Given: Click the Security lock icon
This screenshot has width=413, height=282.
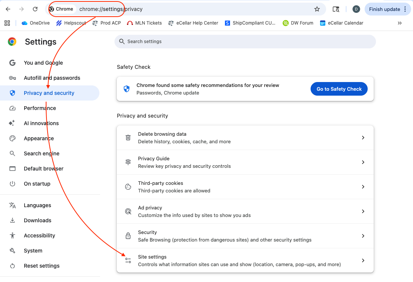Looking at the screenshot, I should tap(128, 236).
